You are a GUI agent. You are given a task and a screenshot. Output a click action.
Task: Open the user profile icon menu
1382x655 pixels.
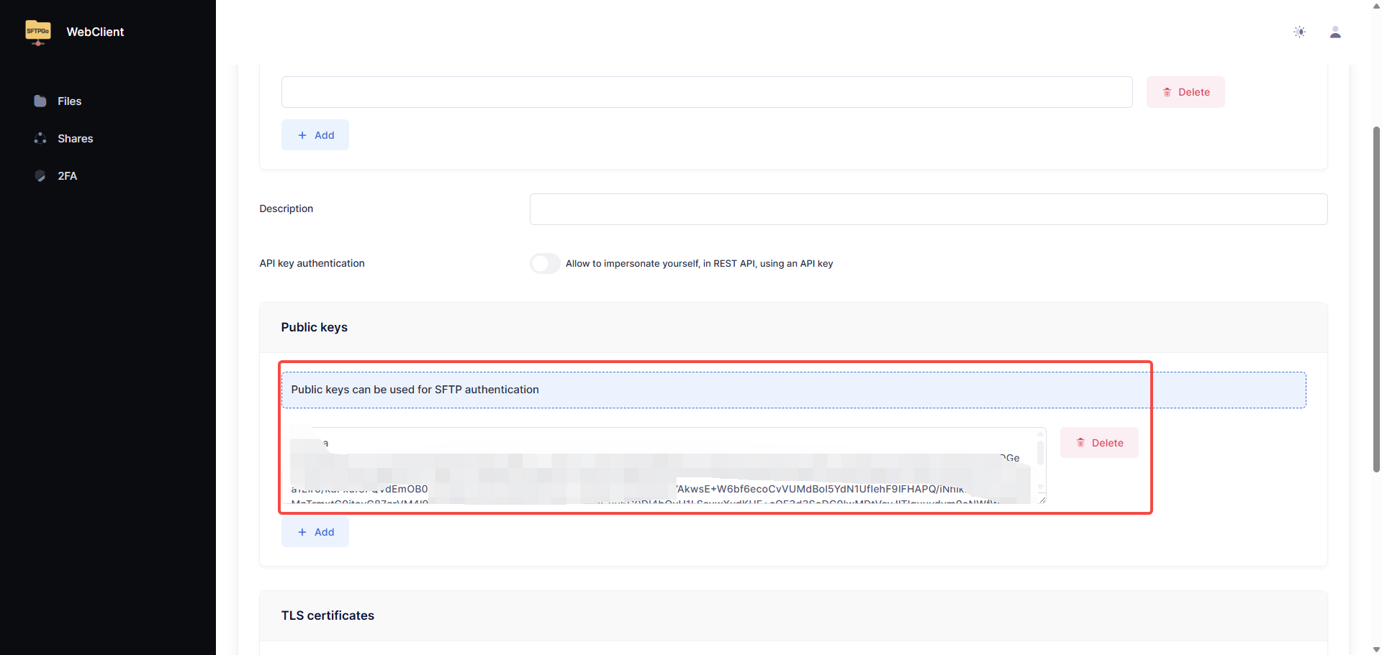(1335, 32)
